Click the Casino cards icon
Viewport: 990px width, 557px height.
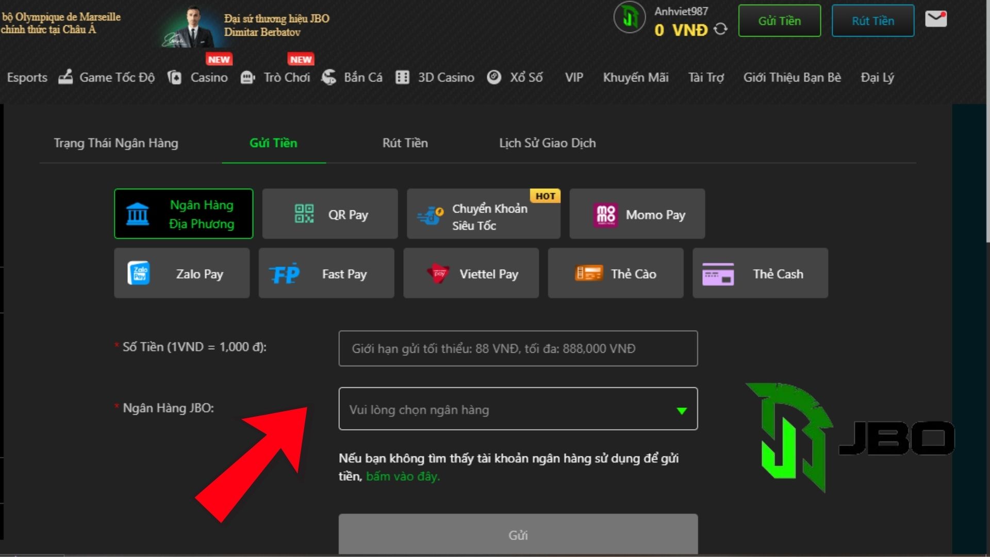point(175,77)
